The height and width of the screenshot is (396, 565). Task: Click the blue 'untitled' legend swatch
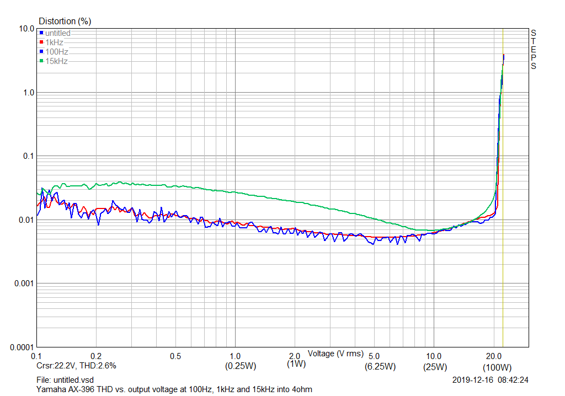point(41,33)
